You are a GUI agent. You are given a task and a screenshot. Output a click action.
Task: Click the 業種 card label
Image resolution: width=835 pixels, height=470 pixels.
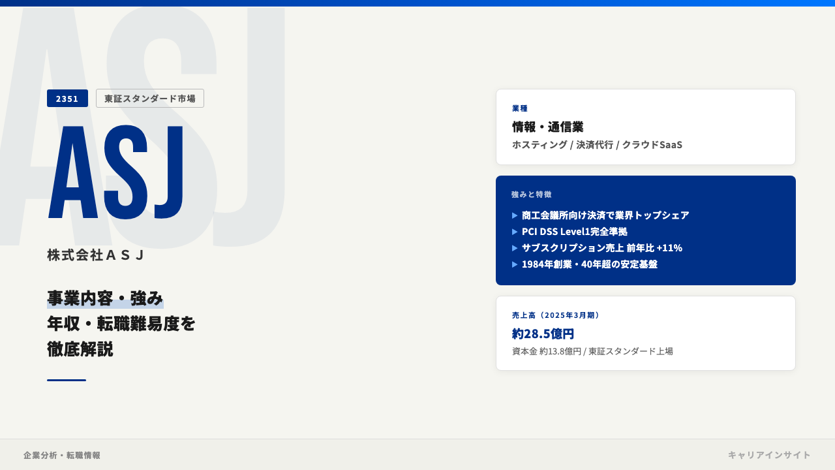(520, 108)
